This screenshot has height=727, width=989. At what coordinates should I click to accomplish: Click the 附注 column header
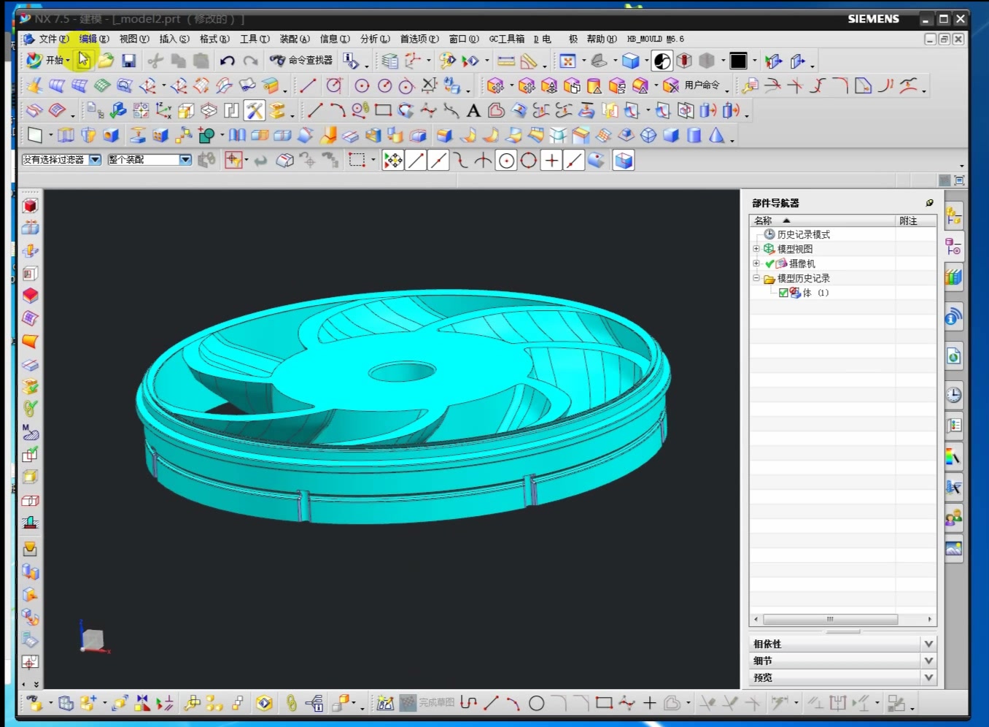point(916,220)
